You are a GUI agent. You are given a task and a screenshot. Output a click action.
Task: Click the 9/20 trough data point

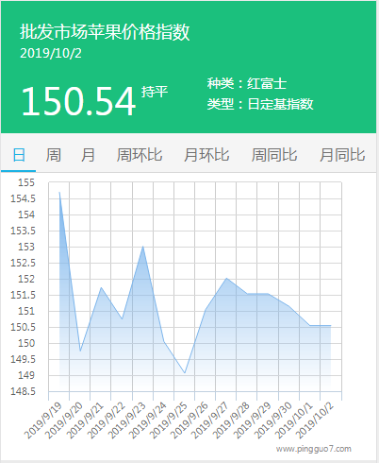pyautogui.click(x=80, y=351)
